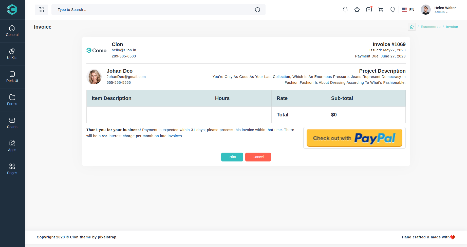Click Johan Deo's profile photo
Viewport: 467px width, 247px height.
tap(94, 77)
